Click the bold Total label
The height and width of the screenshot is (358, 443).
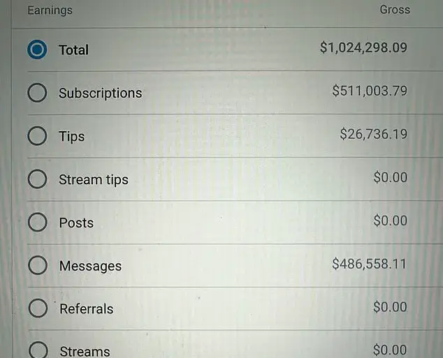click(x=73, y=50)
